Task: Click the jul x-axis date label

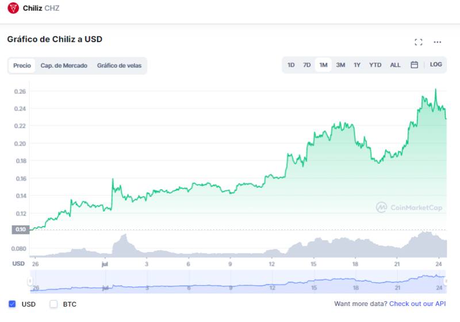Action: (105, 264)
